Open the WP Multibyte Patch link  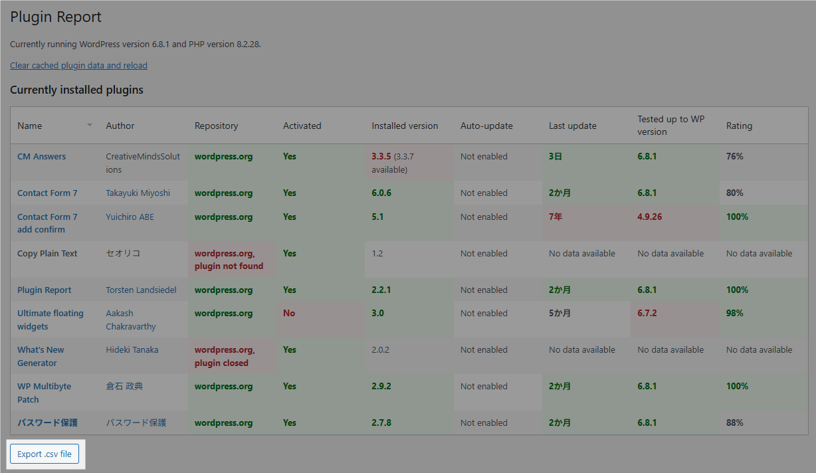[44, 393]
